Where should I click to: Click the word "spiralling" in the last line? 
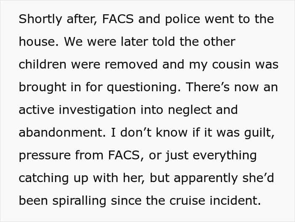click(x=79, y=201)
